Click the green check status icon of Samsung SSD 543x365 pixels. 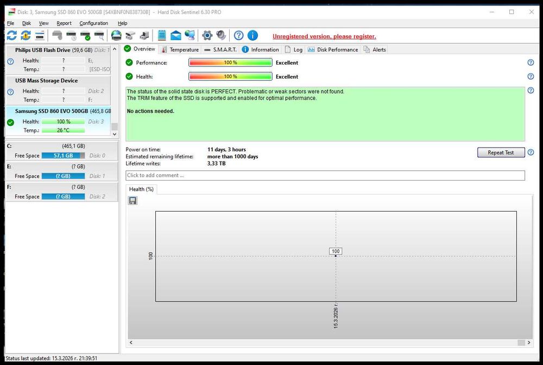click(x=10, y=123)
